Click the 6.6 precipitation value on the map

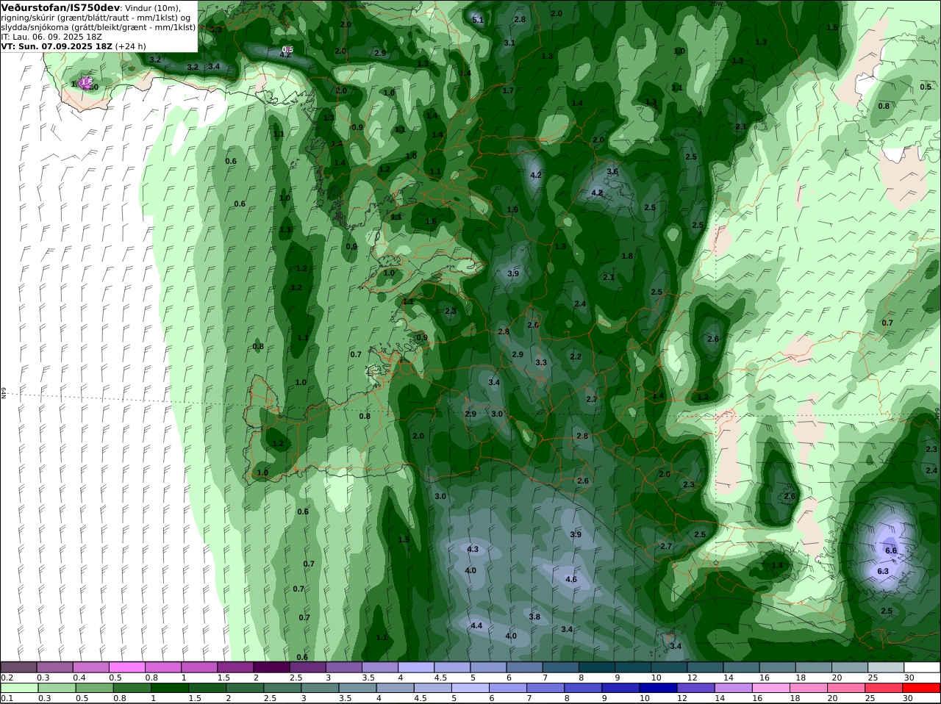click(891, 550)
